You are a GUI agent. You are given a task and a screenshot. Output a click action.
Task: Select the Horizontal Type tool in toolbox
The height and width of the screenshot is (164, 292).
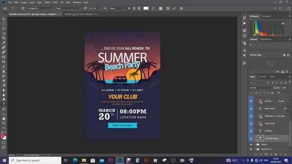pos(4,104)
